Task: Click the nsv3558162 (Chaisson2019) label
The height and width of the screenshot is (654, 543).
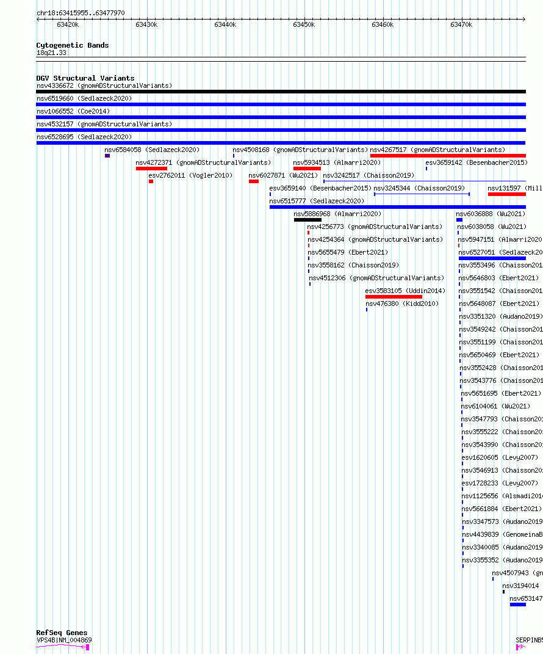Action: click(x=353, y=265)
